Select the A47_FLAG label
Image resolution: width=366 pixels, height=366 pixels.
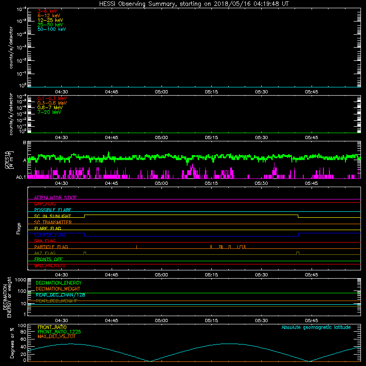[45, 253]
